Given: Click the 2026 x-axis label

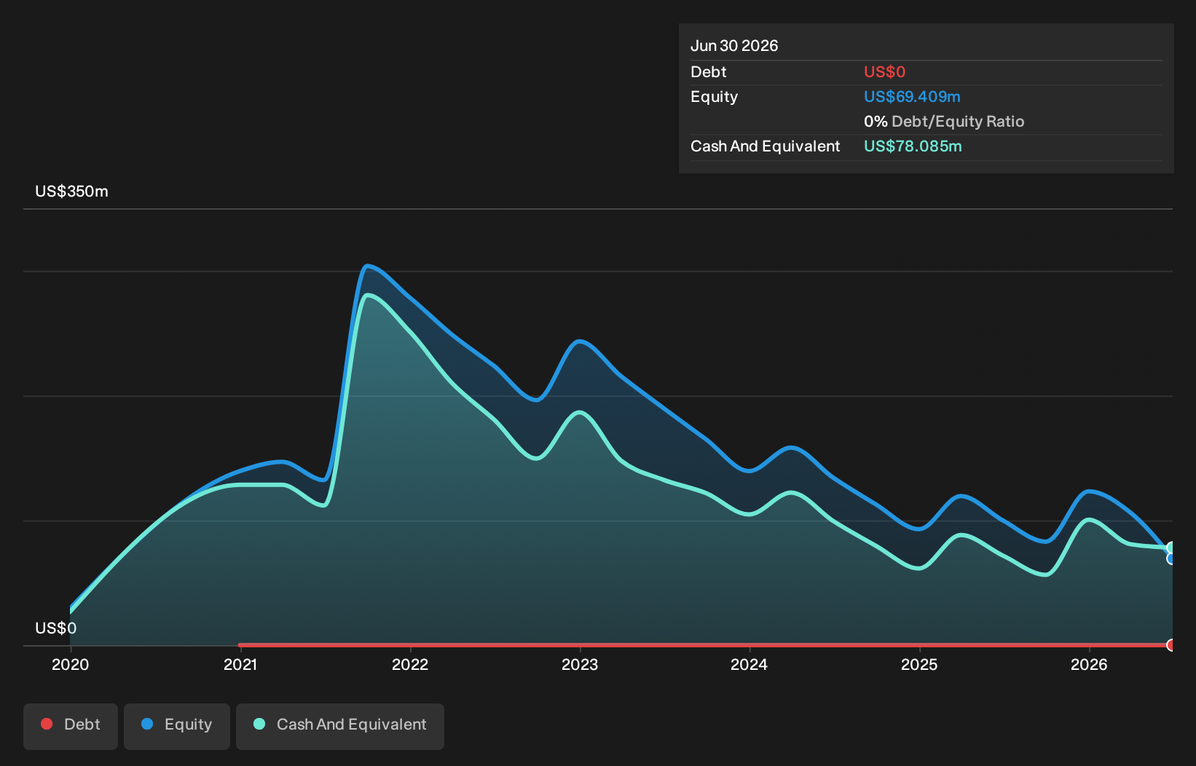Looking at the screenshot, I should [1089, 664].
